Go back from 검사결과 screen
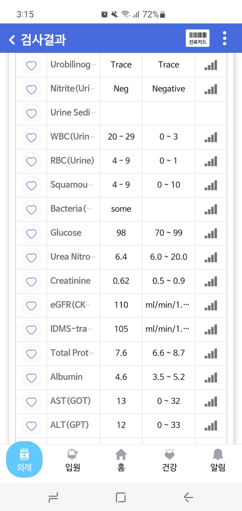 pos(11,40)
